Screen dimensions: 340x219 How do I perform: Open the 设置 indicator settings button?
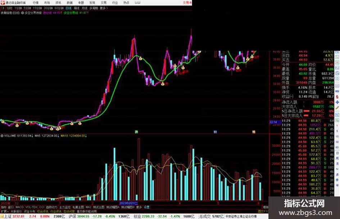(146, 207)
